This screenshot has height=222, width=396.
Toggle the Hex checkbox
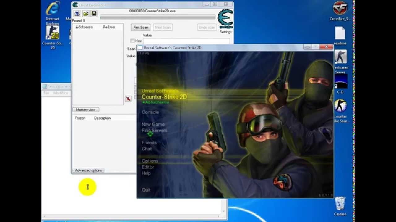tap(132, 41)
